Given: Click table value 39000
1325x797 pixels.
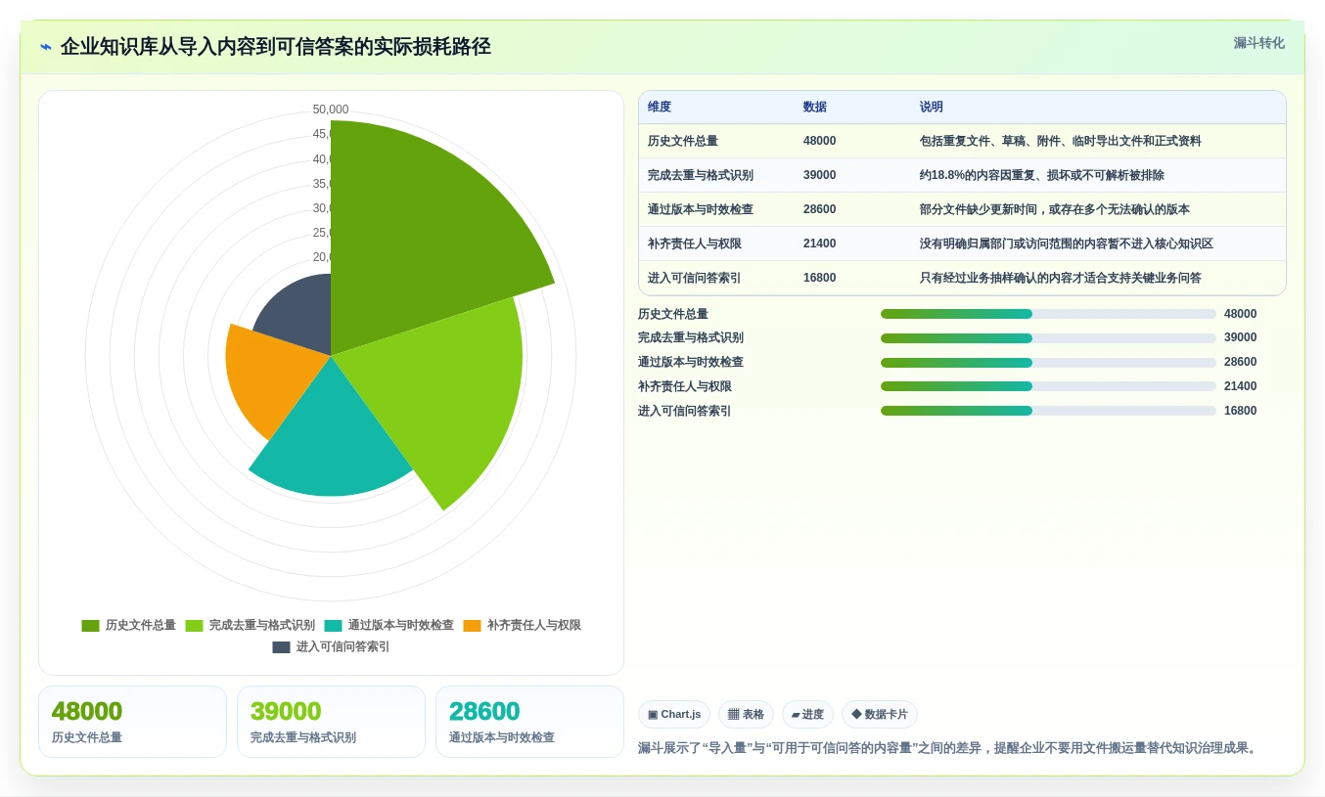Looking at the screenshot, I should (x=820, y=176).
